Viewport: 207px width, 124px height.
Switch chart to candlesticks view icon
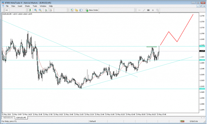click(x=30, y=10)
